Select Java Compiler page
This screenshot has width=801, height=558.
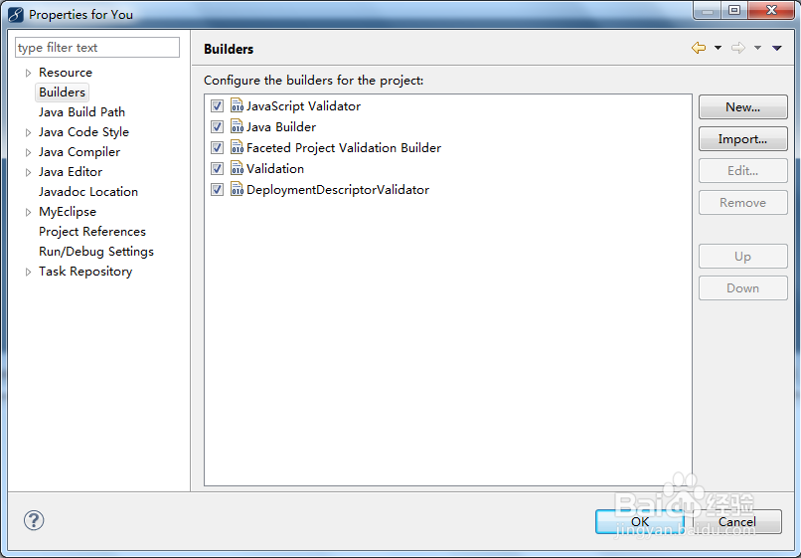coord(80,152)
